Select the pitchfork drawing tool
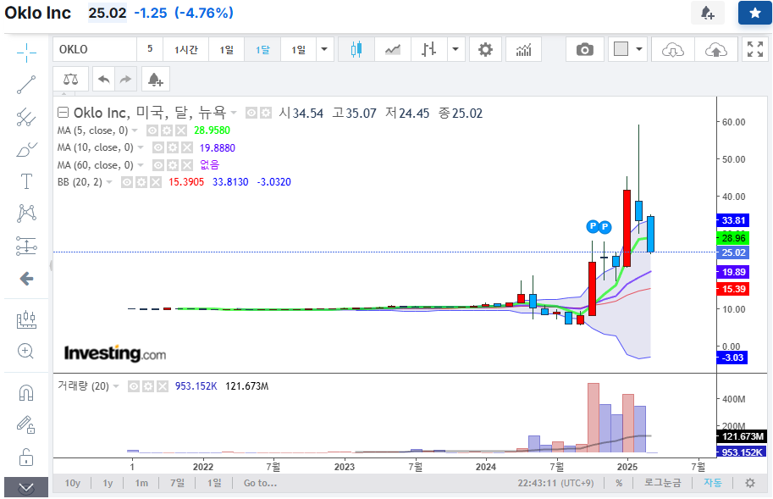The image size is (773, 499). 26,118
